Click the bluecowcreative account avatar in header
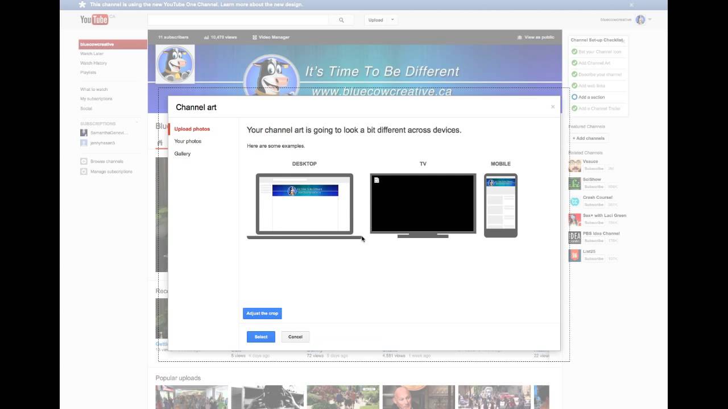This screenshot has width=728, height=409. pos(640,20)
